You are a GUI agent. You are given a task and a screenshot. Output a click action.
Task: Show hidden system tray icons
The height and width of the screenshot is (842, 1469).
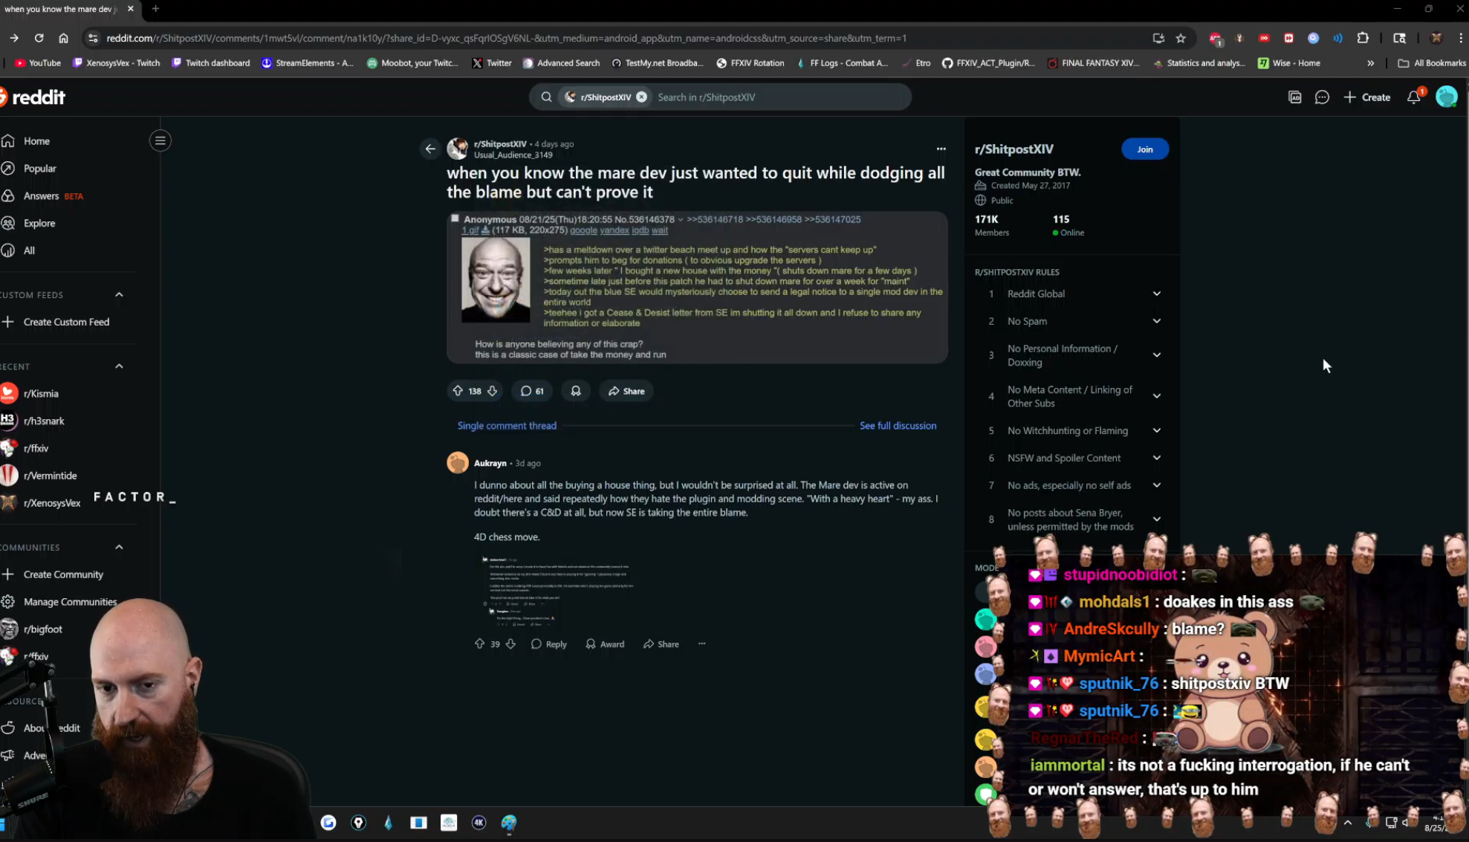1347,823
